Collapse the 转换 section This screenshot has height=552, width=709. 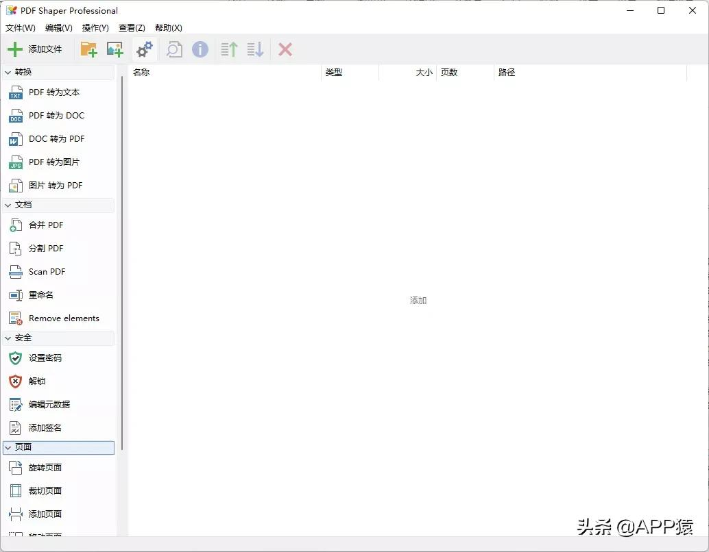pyautogui.click(x=24, y=72)
